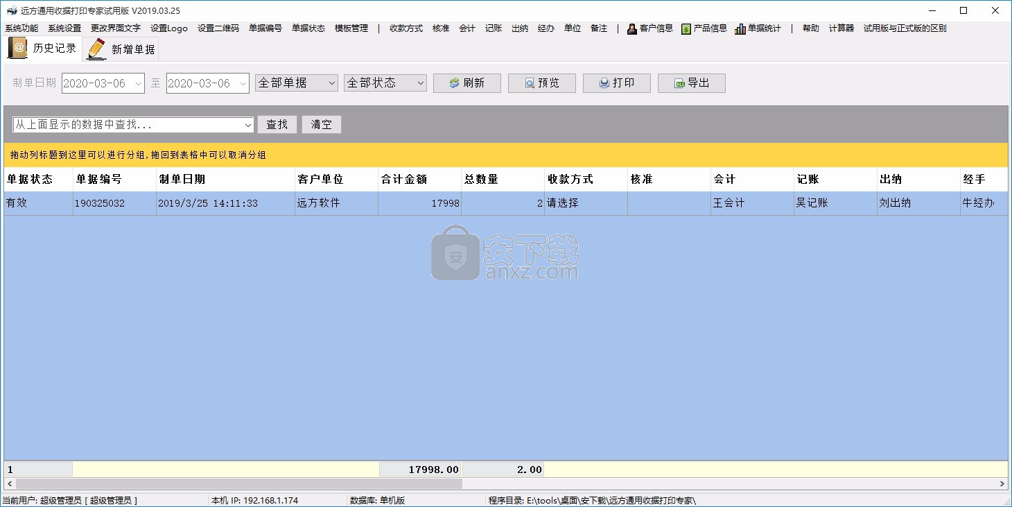This screenshot has width=1012, height=507.
Task: Click the 新增单据 pencil icon
Action: (x=97, y=49)
